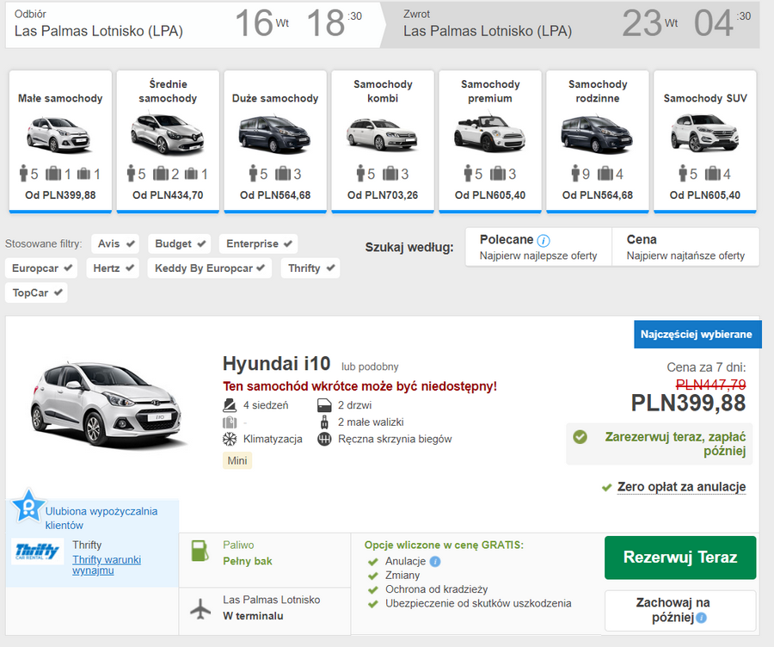
Task: Click the PLN399,88 final price
Action: pos(688,403)
